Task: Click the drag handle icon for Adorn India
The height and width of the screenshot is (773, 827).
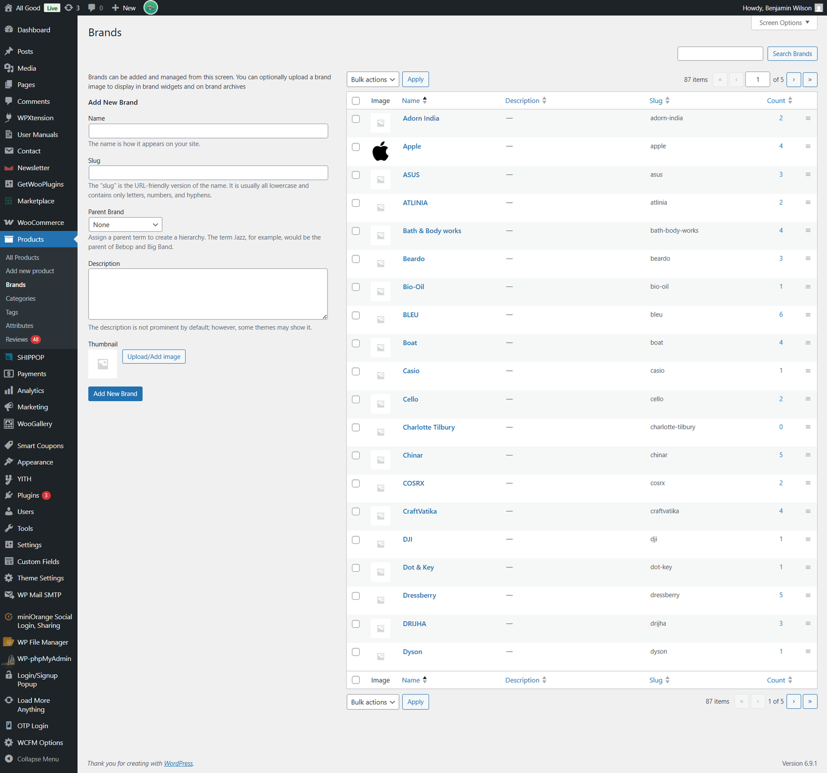Action: (x=807, y=118)
